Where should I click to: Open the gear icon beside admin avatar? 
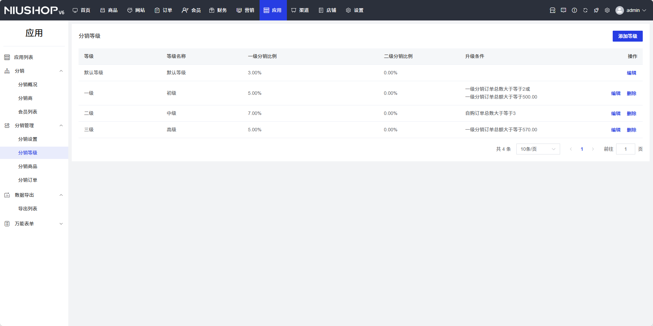pos(607,10)
